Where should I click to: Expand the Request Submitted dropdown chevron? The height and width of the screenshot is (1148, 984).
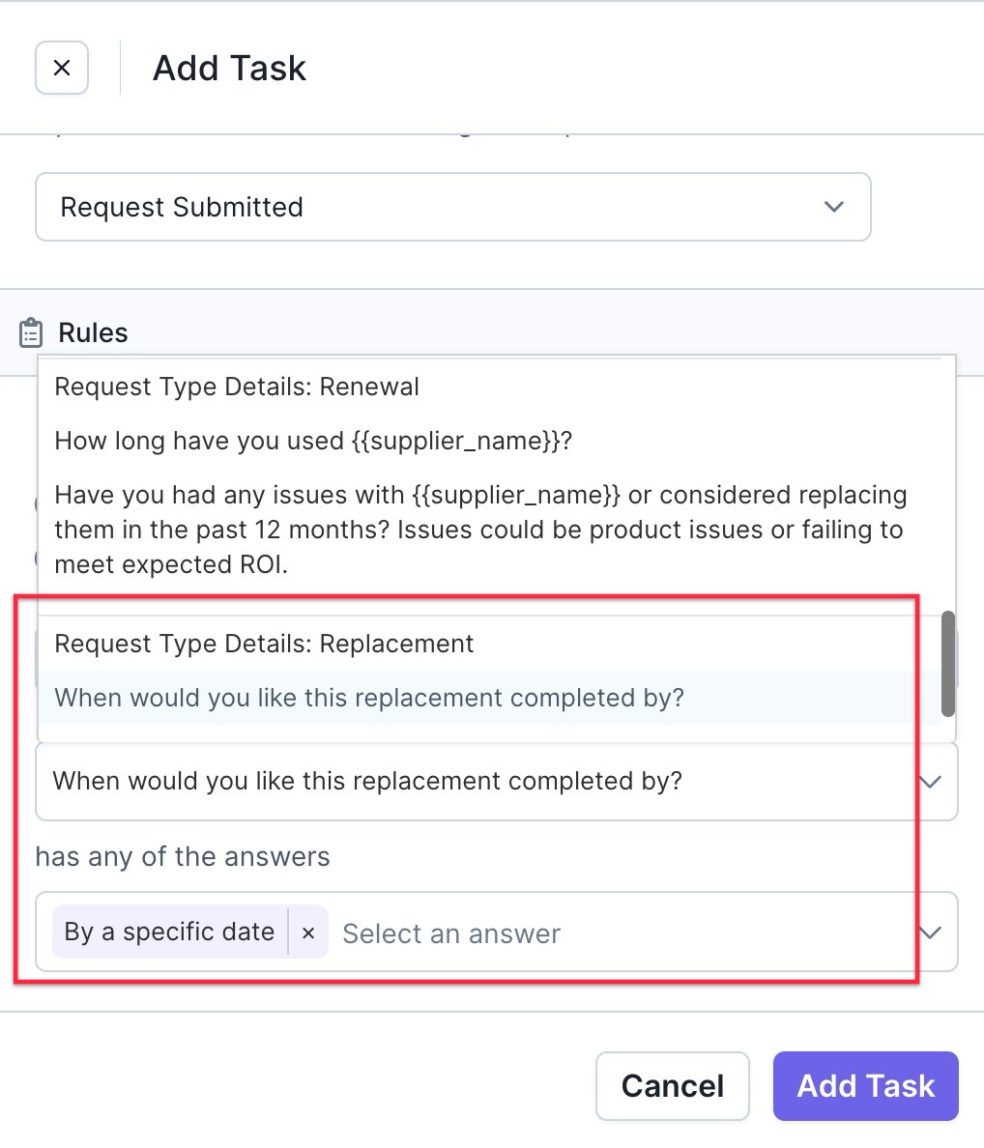pos(834,207)
